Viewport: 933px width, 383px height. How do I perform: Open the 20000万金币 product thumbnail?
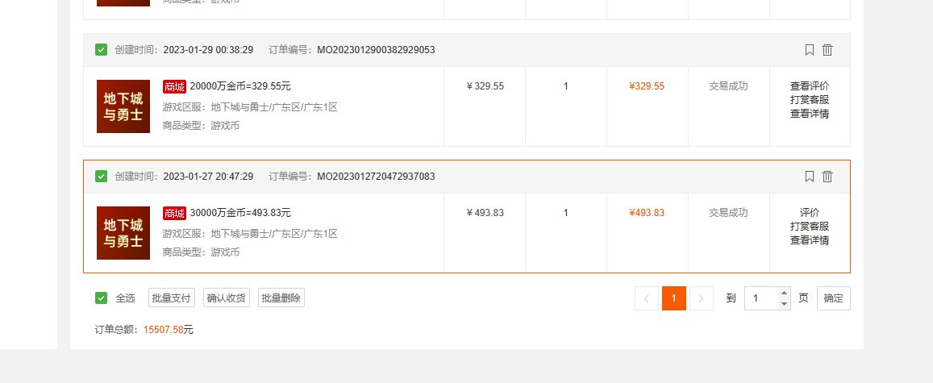coord(123,106)
